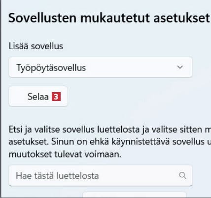Click the Selaa button
This screenshot has height=198, width=211.
point(38,97)
